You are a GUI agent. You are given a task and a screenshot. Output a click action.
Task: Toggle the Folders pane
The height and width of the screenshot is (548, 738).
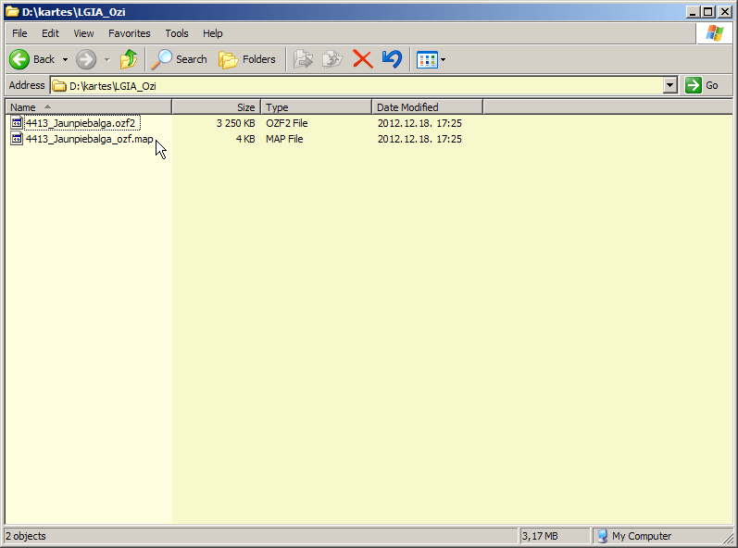pos(247,59)
